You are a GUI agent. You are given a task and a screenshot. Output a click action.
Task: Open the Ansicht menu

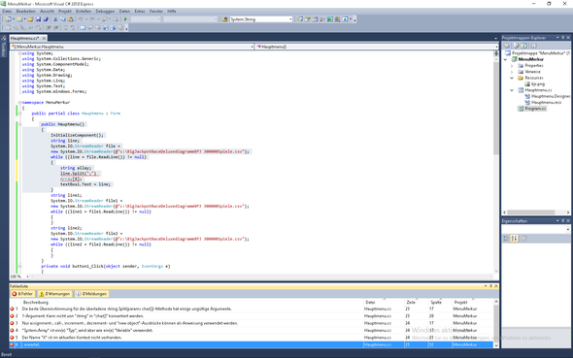click(x=47, y=12)
